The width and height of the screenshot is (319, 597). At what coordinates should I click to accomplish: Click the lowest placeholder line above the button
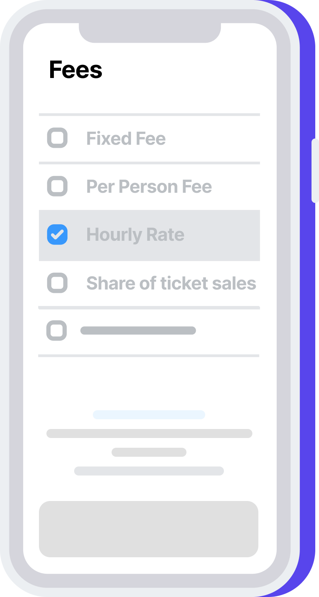point(149,471)
